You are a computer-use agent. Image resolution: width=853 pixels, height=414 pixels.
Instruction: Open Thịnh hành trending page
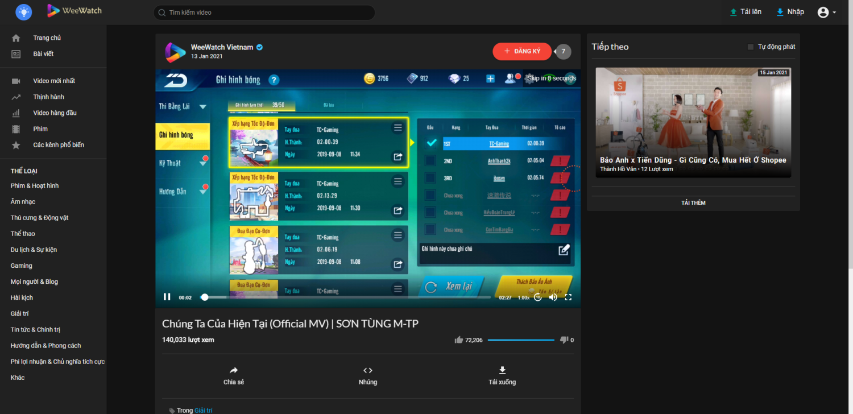[48, 97]
